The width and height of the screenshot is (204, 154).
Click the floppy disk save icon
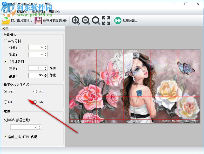[38, 21]
